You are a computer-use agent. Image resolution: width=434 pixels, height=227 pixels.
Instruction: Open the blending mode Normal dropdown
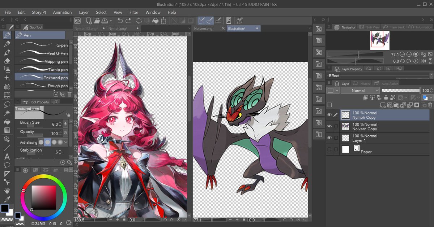360,91
